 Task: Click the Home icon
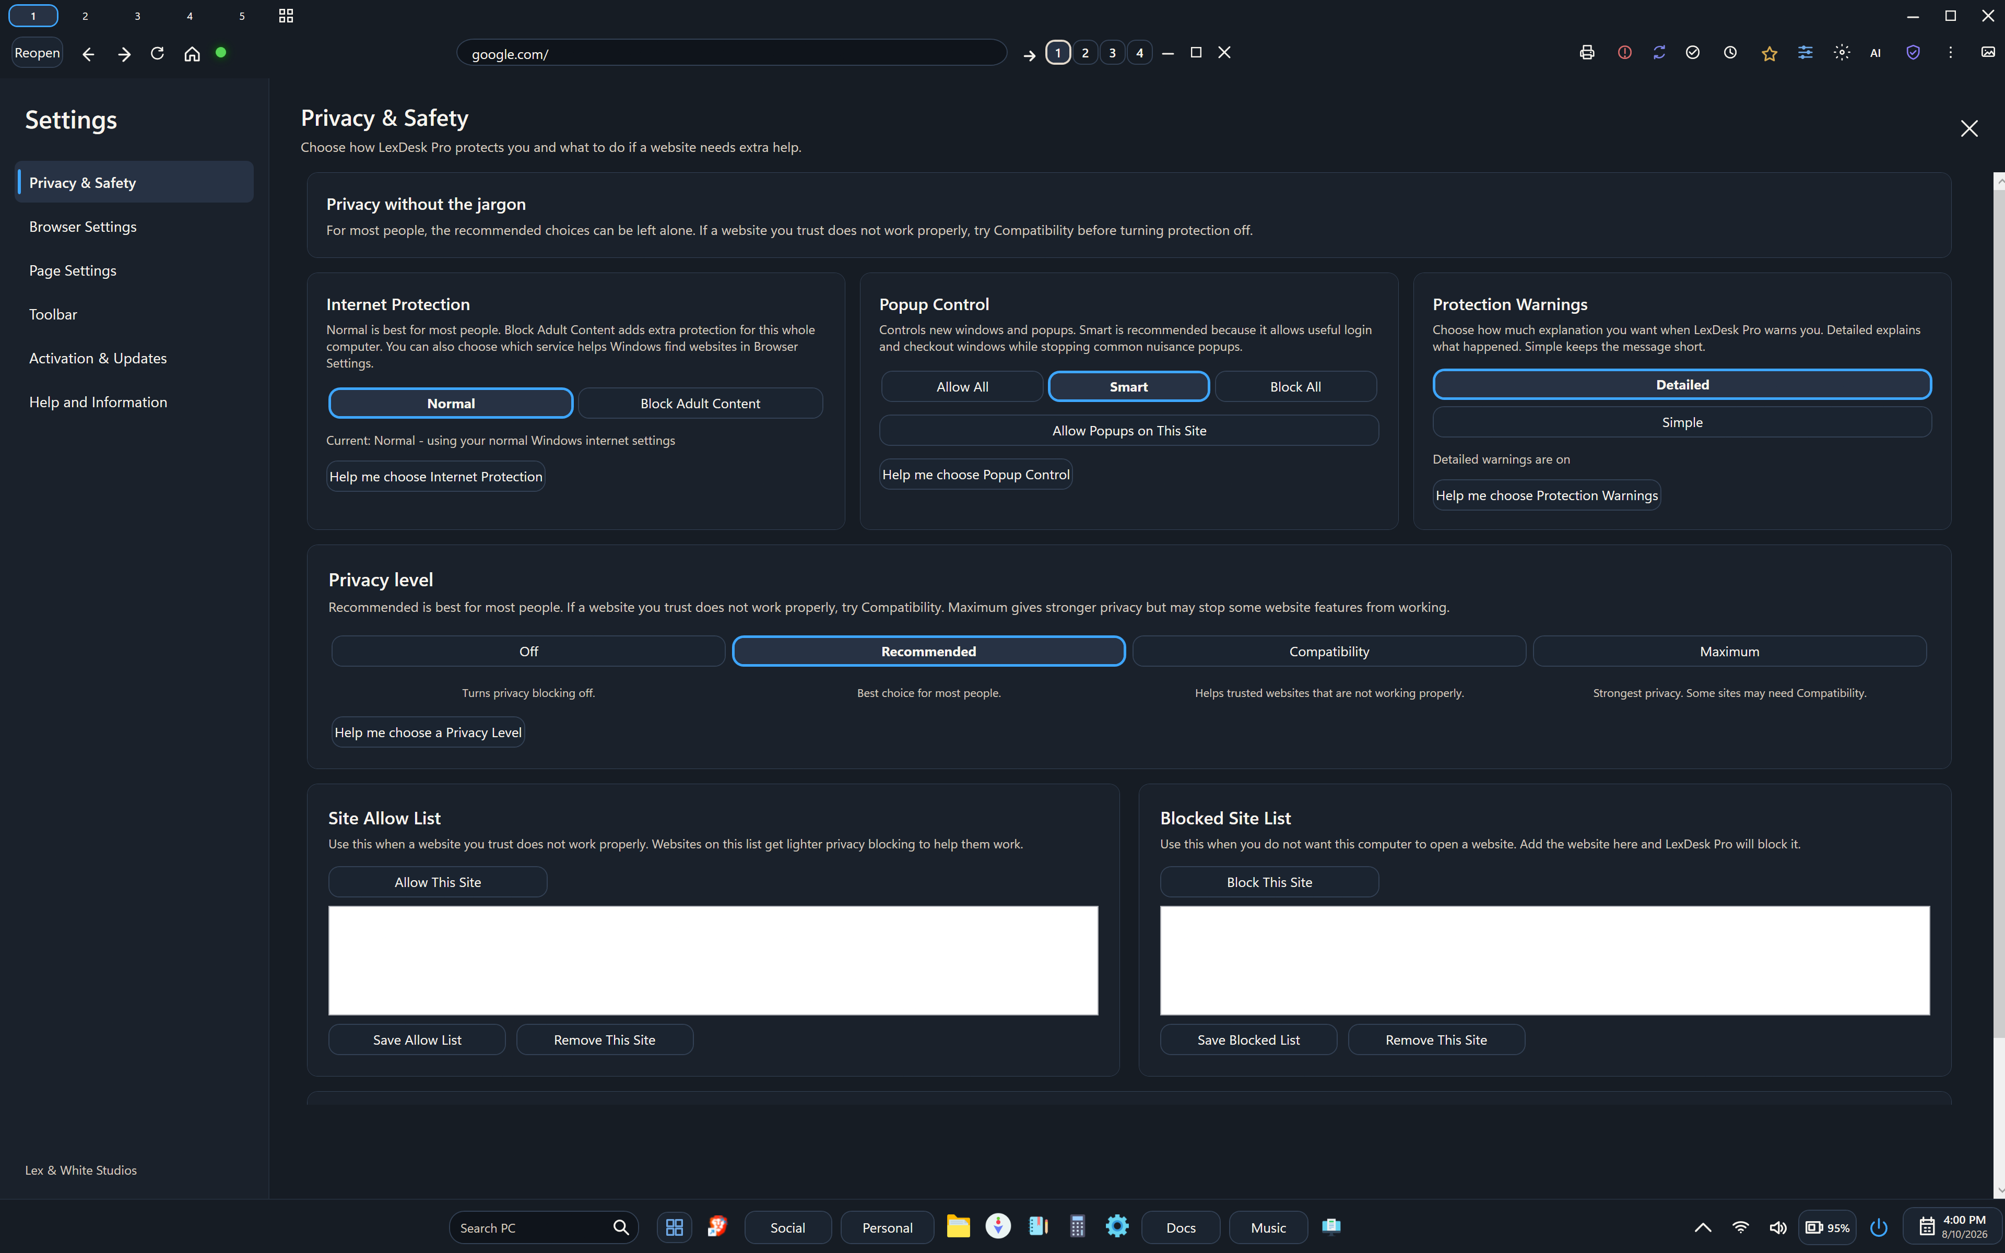(192, 53)
